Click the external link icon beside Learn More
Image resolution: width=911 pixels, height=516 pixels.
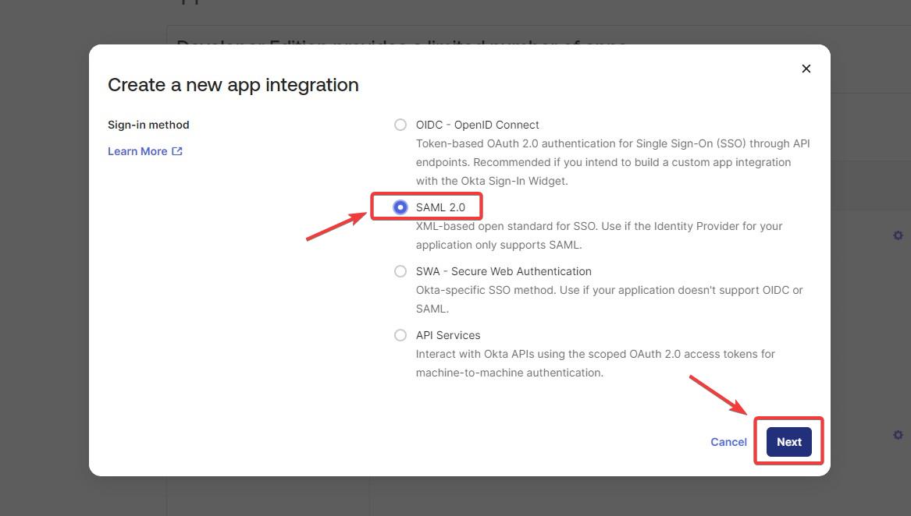pos(177,151)
